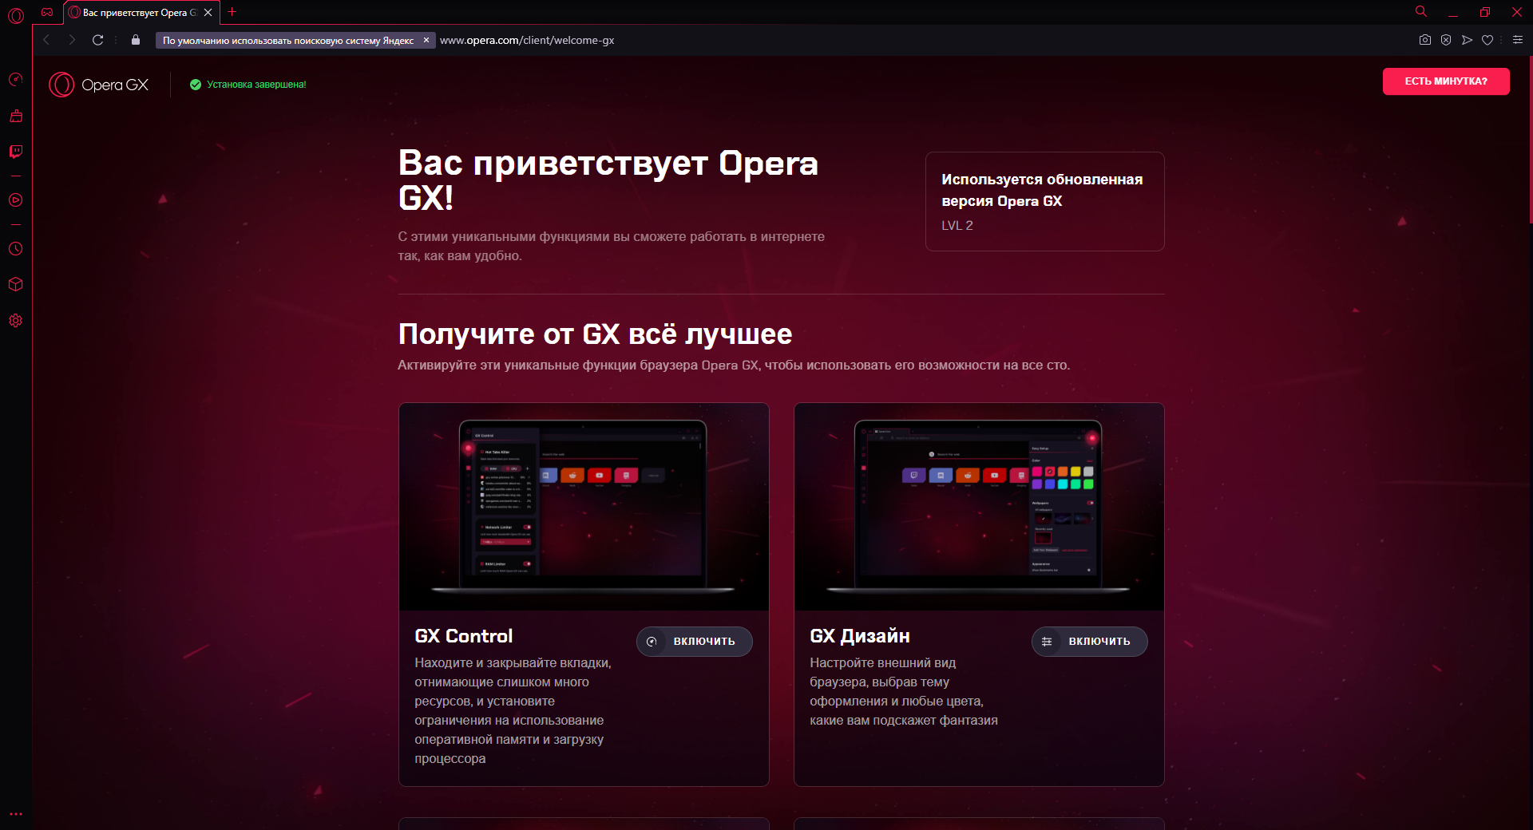Enable GX Дизайн with ВКЛЮЧИТЬ button
This screenshot has width=1533, height=830.
[1089, 642]
